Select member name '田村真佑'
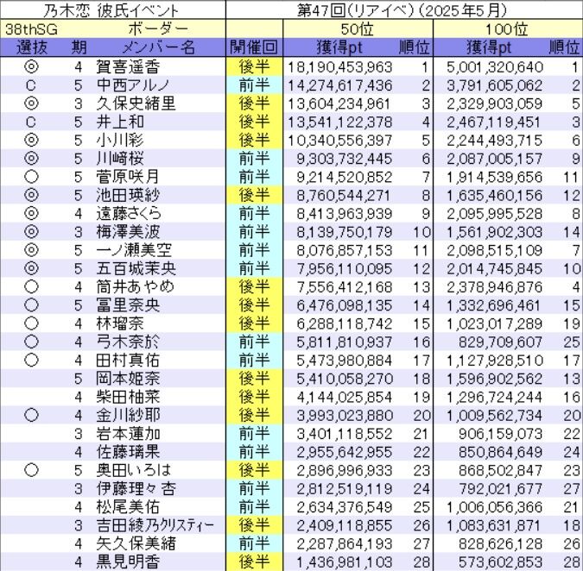583x571 pixels. (128, 361)
